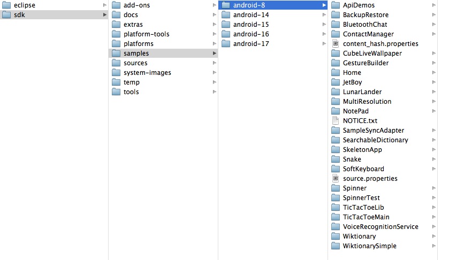The height and width of the screenshot is (260, 472).
Task: Expand the LunarLander folder arrow
Action: (434, 92)
